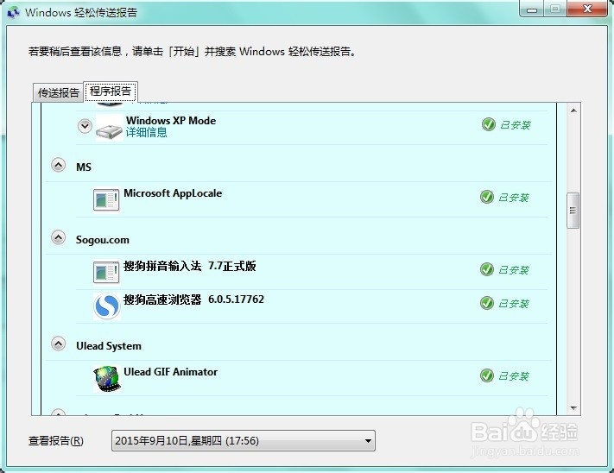The image size is (614, 473).
Task: Click the MS group heading
Action: [84, 167]
